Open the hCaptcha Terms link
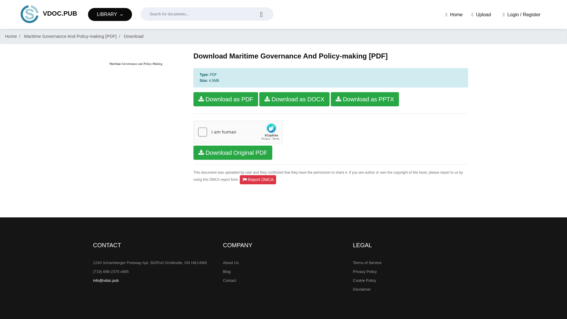This screenshot has height=319, width=567. [276, 139]
